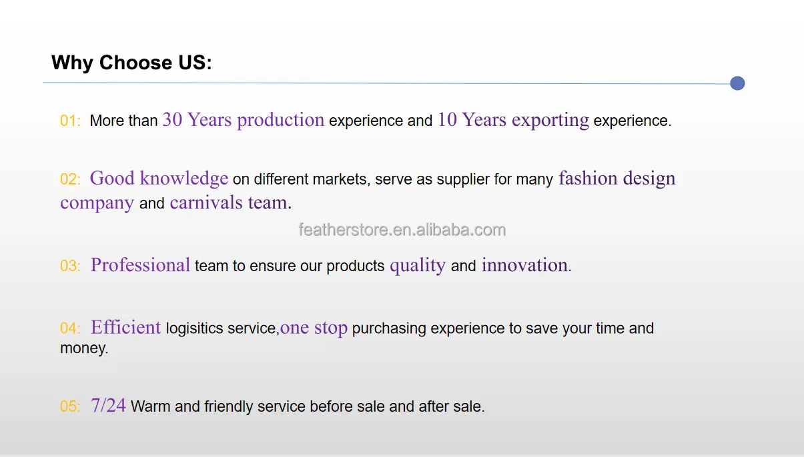804x457 pixels.
Task: Click the purple word 'innovation'
Action: point(524,265)
